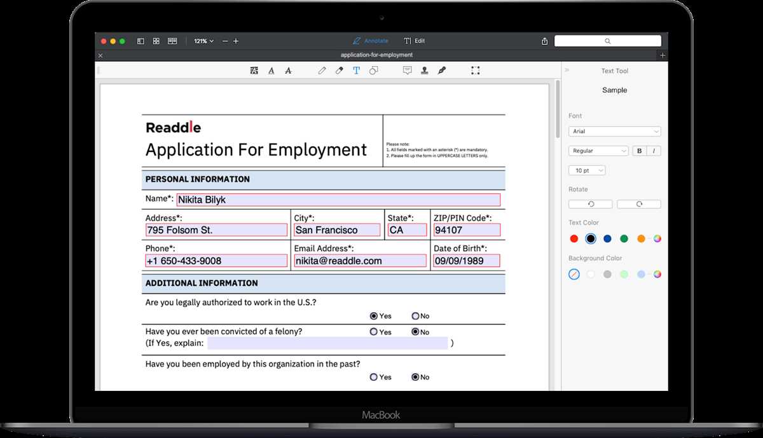Viewport: 763px width, 438px height.
Task: Open the page thumbnails grid view
Action: (156, 41)
